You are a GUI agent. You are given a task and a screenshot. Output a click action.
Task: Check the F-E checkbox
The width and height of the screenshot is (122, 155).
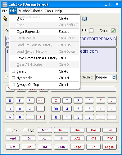pos(91,31)
